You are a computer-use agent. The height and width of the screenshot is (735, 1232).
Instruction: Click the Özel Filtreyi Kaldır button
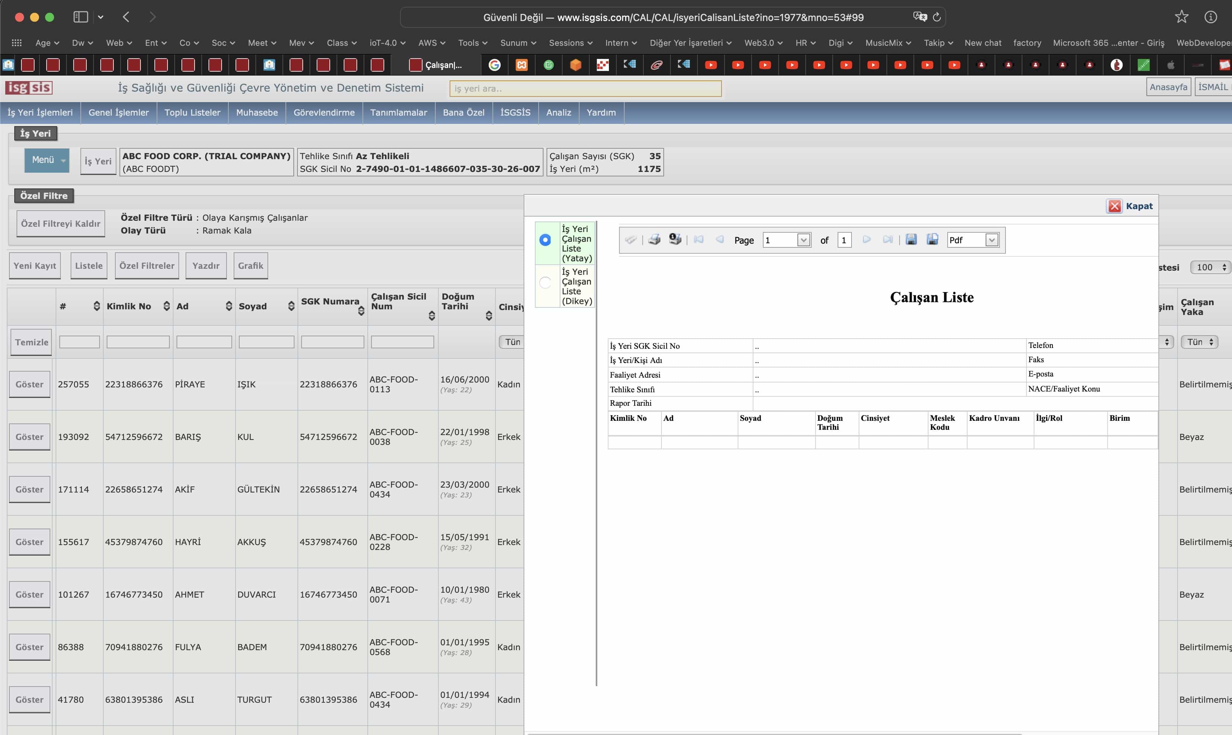pyautogui.click(x=60, y=224)
